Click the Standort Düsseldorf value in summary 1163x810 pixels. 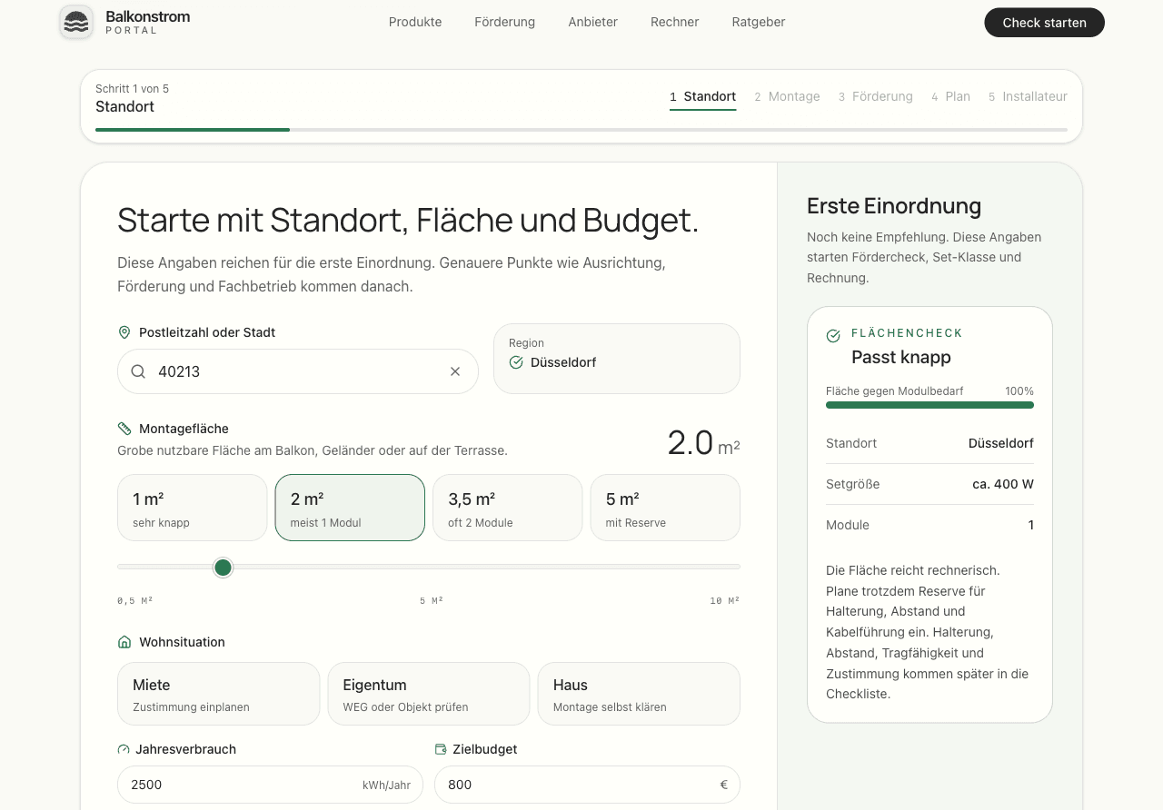coord(1001,443)
